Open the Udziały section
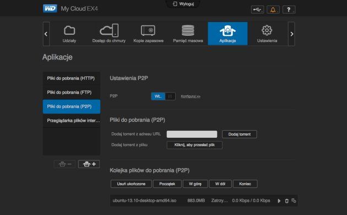Viewport: 347px width, 215px height. (69, 34)
